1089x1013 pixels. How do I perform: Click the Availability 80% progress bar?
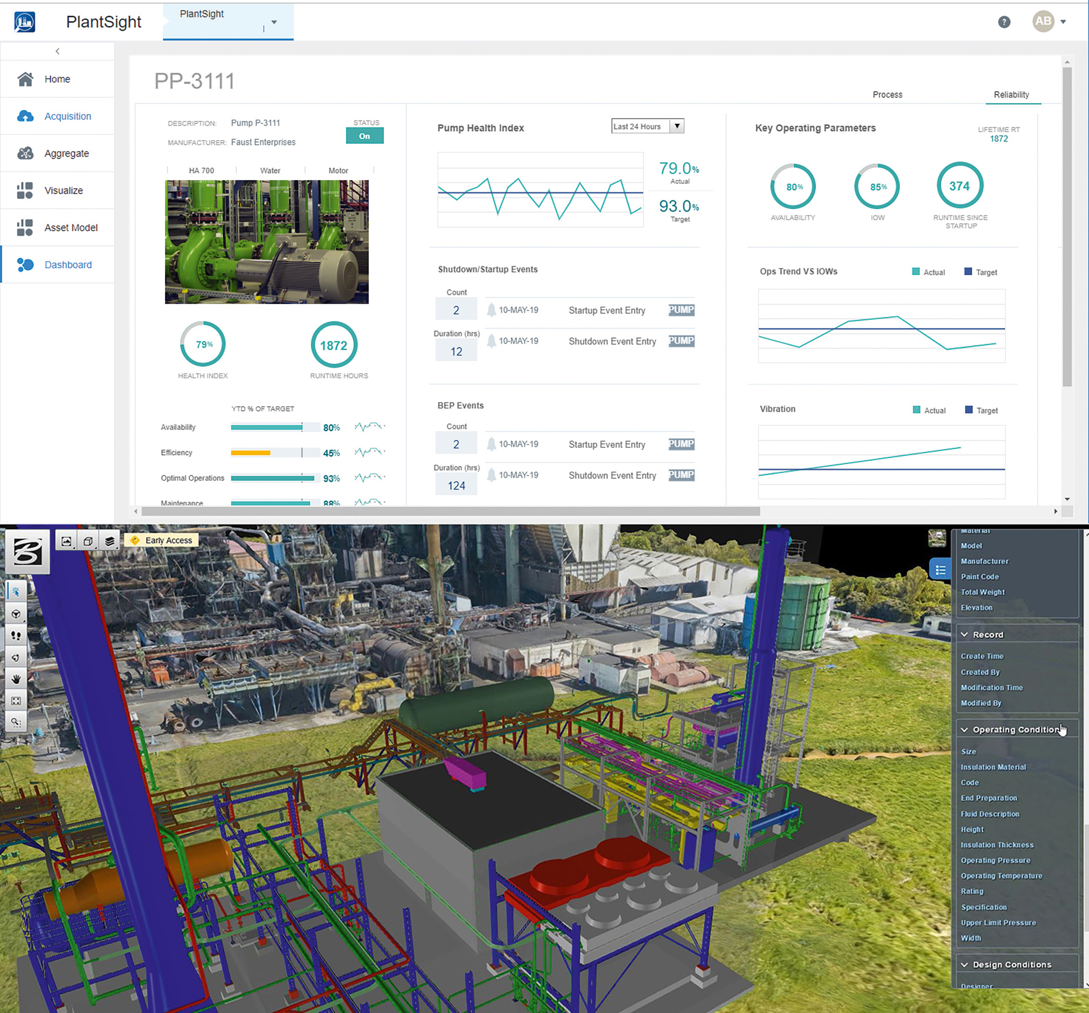pos(275,427)
